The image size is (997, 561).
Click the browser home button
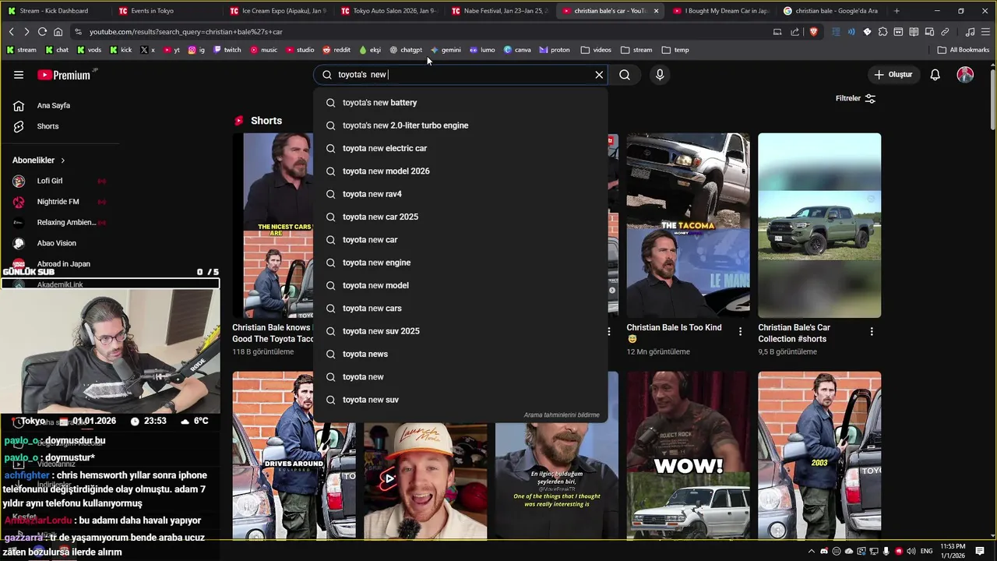58,32
